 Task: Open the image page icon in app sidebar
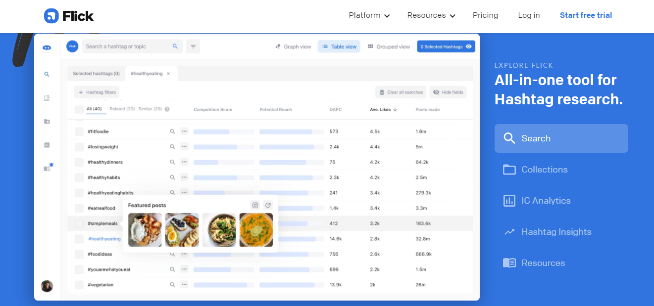(47, 98)
